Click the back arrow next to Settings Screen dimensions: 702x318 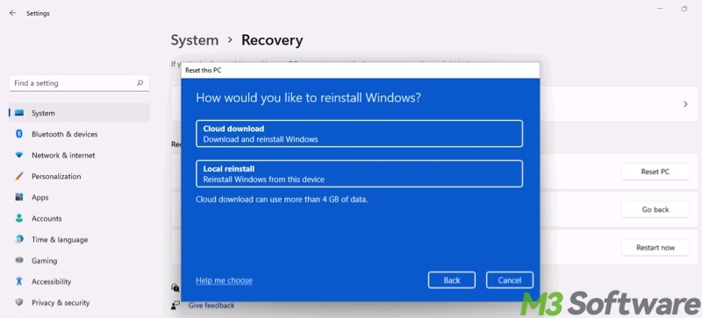(x=12, y=13)
